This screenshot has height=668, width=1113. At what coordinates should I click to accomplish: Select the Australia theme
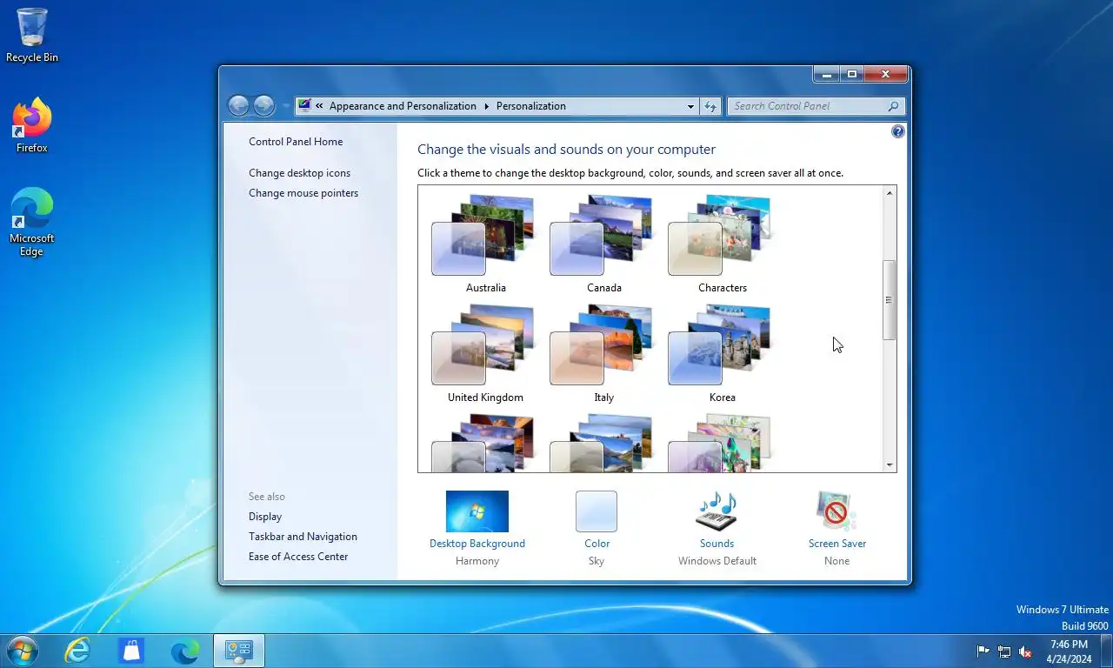pyautogui.click(x=485, y=244)
